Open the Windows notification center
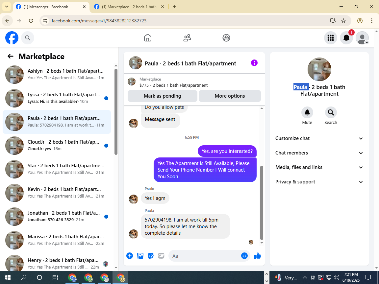 [368, 277]
